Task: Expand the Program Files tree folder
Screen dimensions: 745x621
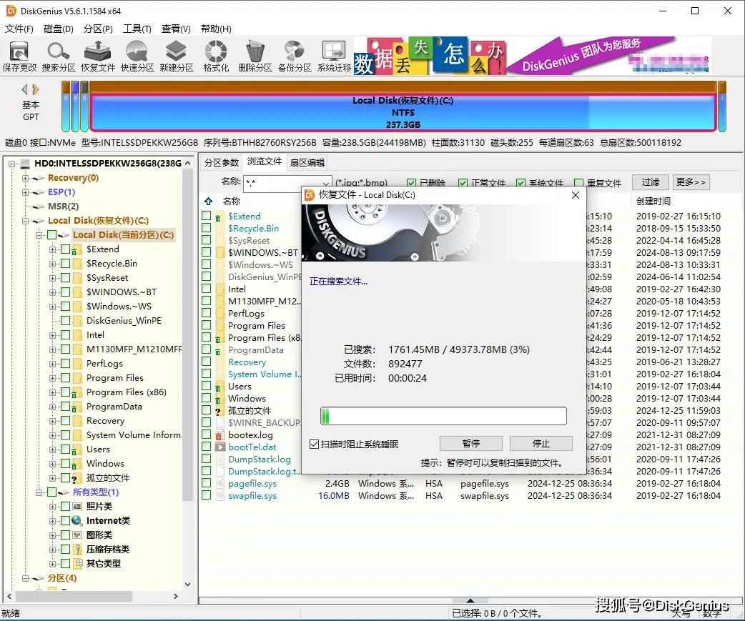Action: [53, 378]
